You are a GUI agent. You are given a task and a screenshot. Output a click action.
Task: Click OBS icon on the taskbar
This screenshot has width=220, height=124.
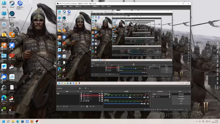click(x=37, y=121)
